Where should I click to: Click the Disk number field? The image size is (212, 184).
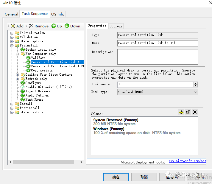[155, 84]
